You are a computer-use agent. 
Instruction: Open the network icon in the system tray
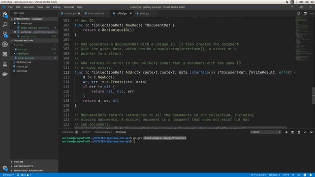pyautogui.click(x=287, y=2)
